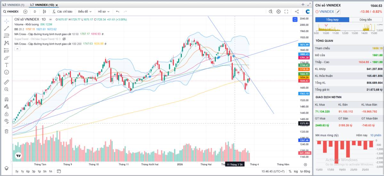Image resolution: width=384 pixels, height=176 pixels.
Task: Select the ruler measure tool
Action: (6, 82)
